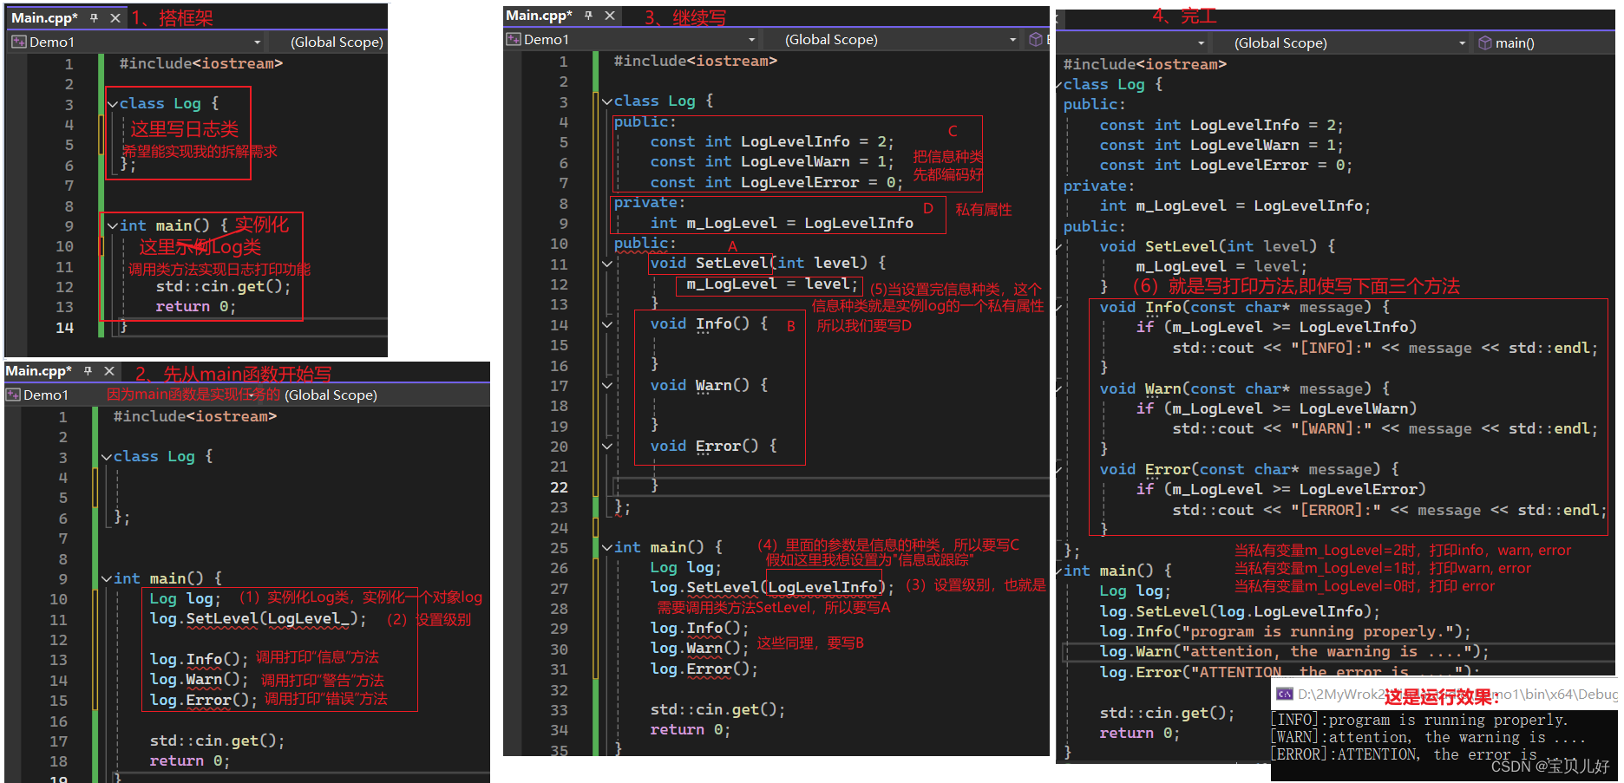Image resolution: width=1624 pixels, height=783 pixels.
Task: Pin the Main.cpp* tab in the 先从main函数开始写 editor
Action: 88,371
